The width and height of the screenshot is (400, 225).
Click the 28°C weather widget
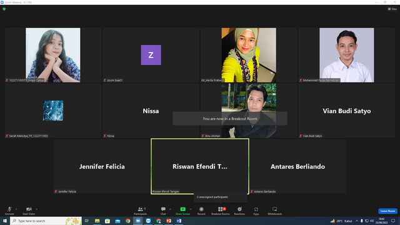[341, 221]
